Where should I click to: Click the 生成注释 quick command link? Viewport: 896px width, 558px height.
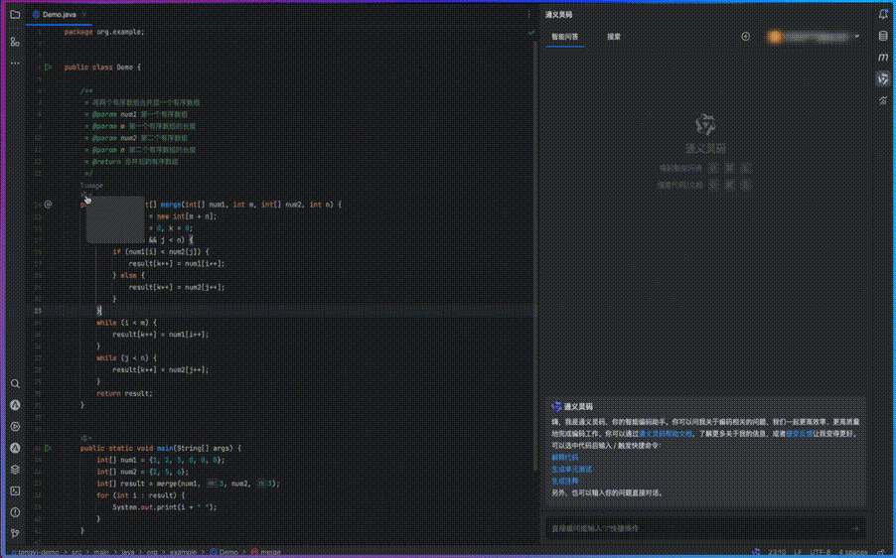pos(564,482)
